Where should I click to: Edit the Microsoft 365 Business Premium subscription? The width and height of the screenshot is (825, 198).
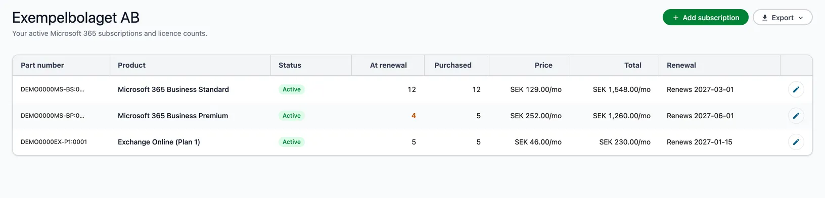796,116
